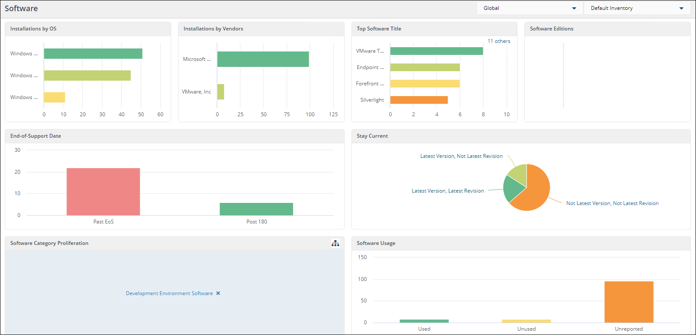Image resolution: width=696 pixels, height=335 pixels.
Task: Click the yellow Forefront bar
Action: [x=425, y=84]
